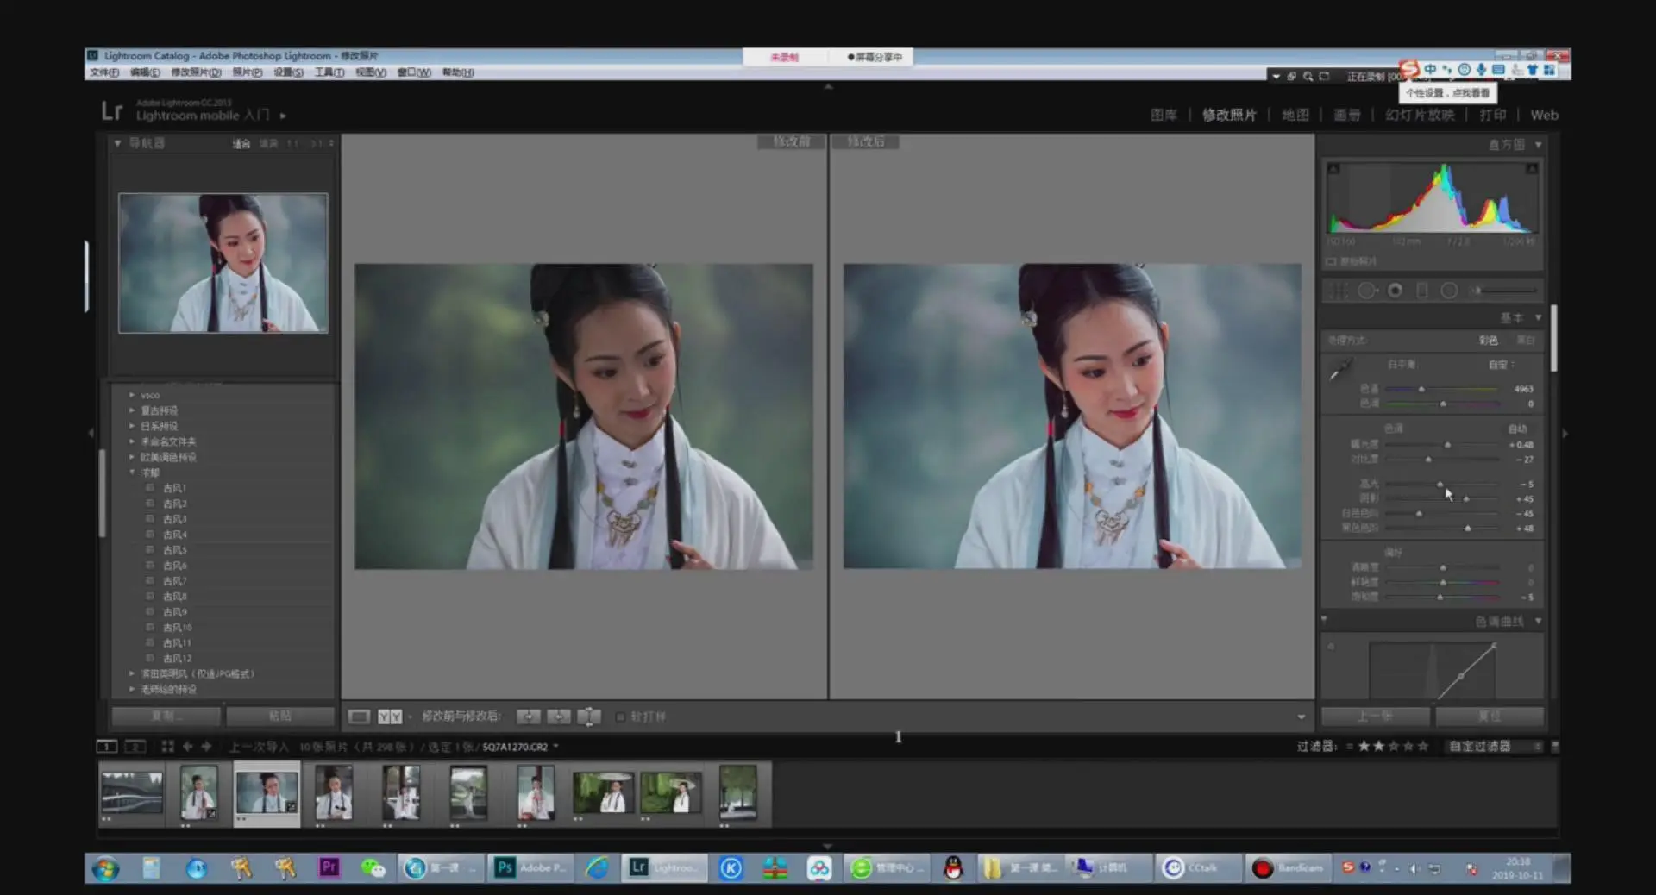Swap before and after settings
Screen dimensions: 1656x895
(x=589, y=717)
